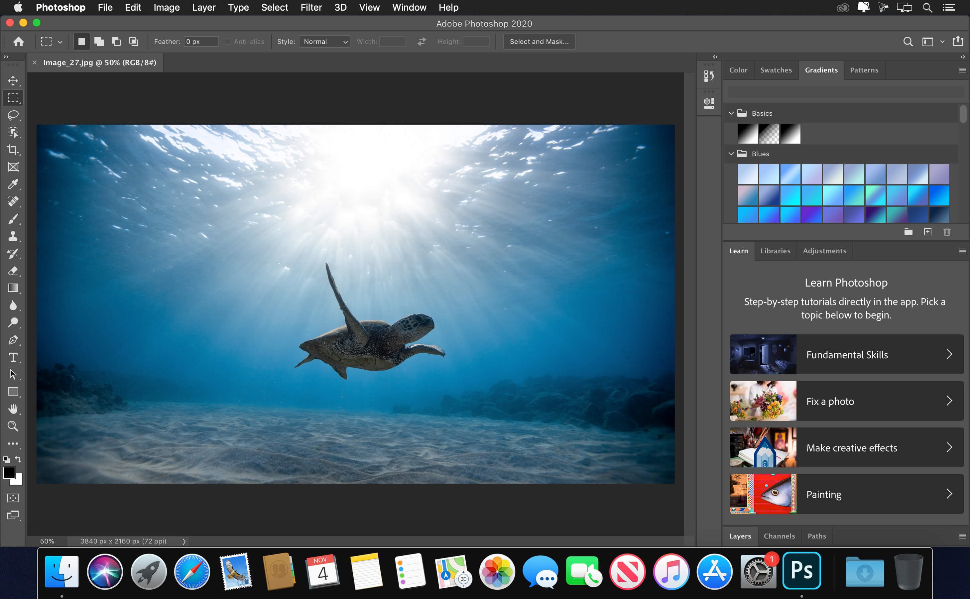
Task: Open the Style dropdown in options bar
Action: point(323,42)
